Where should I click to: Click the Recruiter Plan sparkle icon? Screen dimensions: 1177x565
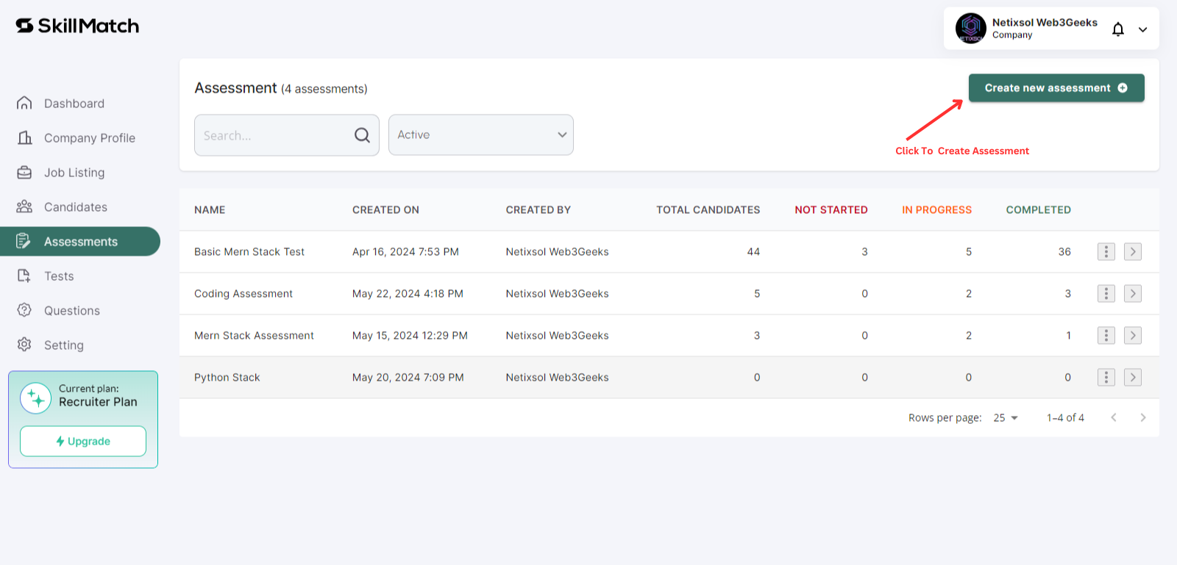35,398
